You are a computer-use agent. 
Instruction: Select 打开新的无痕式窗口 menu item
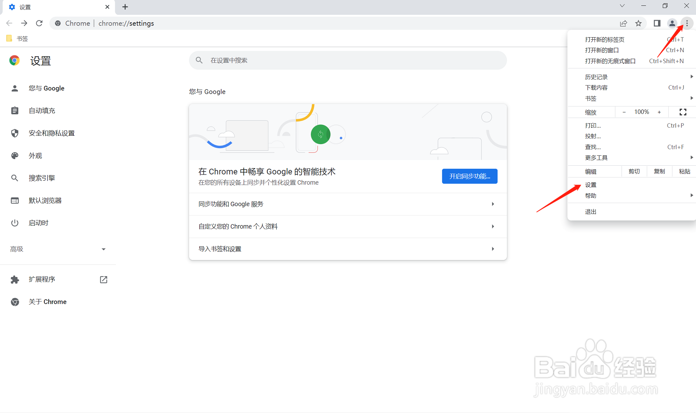[632, 61]
